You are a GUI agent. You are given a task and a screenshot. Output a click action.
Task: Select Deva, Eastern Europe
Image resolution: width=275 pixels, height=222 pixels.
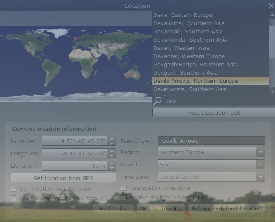click(x=211, y=15)
